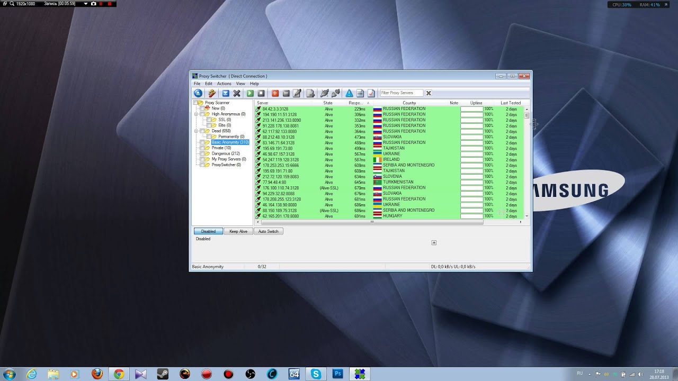Add a server with the red plus icon
Screen dimensions: 678x381
point(275,93)
